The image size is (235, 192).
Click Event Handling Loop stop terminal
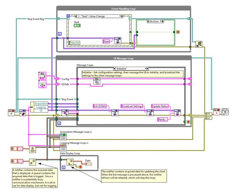tap(178, 32)
